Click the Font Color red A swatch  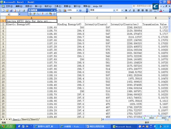(x=161, y=10)
